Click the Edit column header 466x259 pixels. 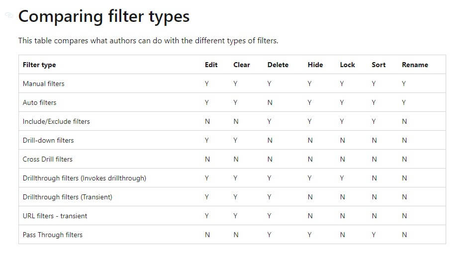pyautogui.click(x=211, y=65)
